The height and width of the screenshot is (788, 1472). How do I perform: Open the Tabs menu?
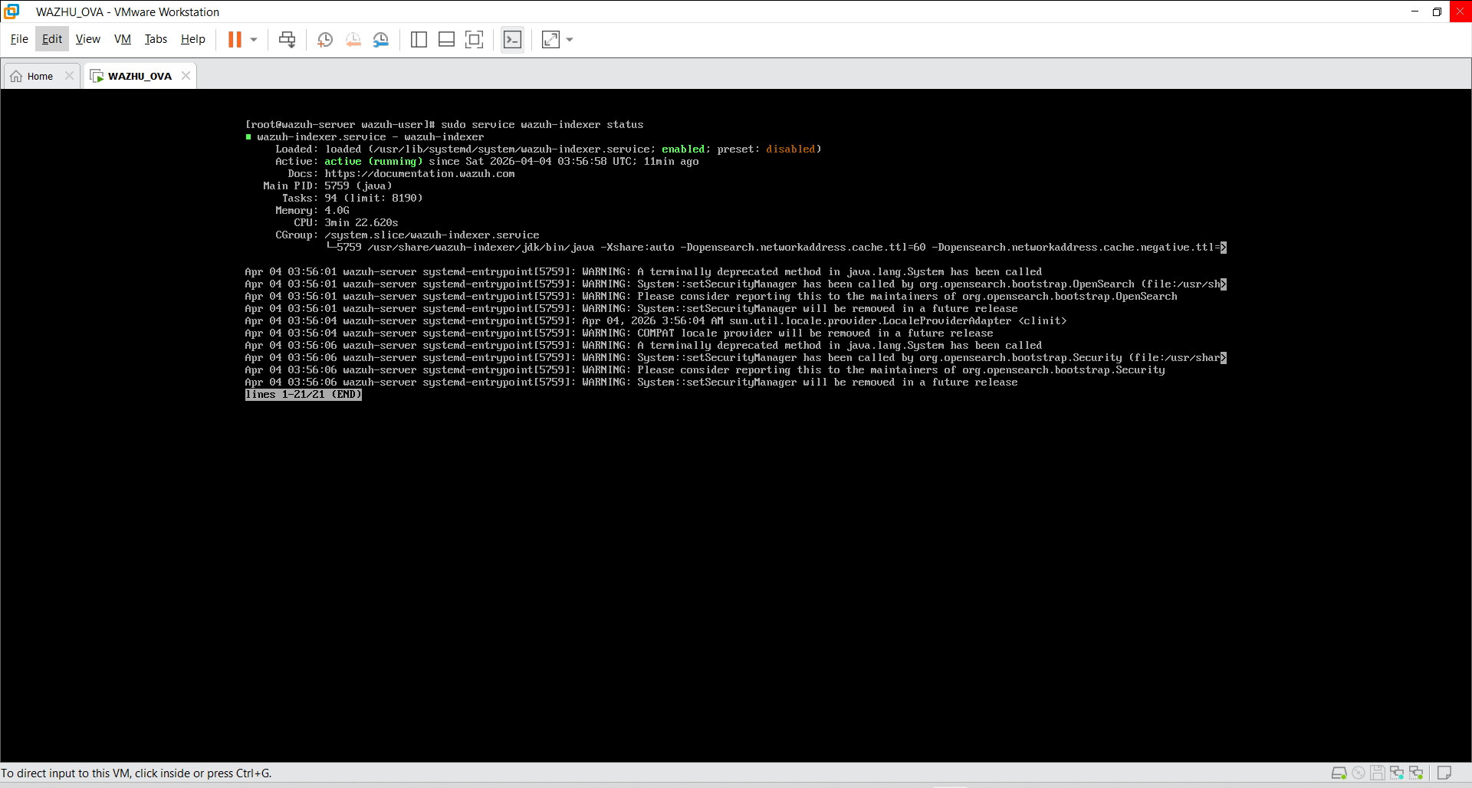tap(156, 39)
